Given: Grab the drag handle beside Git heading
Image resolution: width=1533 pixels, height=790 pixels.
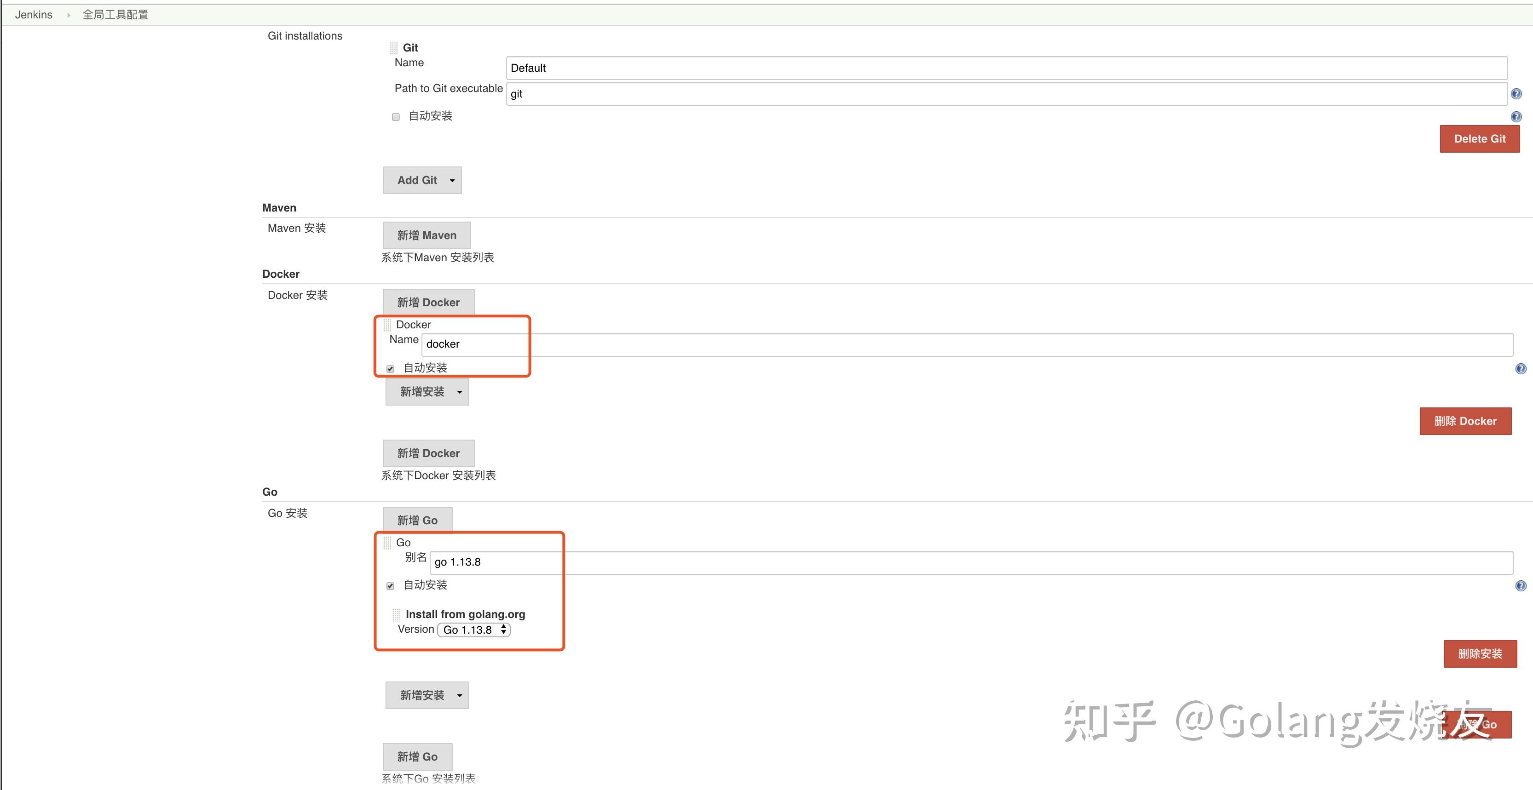Looking at the screenshot, I should 393,48.
